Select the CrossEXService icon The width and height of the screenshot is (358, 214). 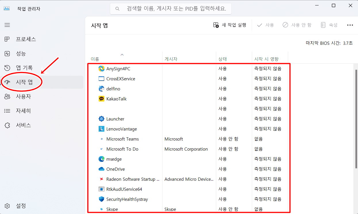point(101,79)
